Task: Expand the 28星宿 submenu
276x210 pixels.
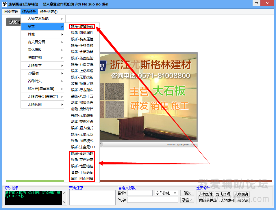Action: pyautogui.click(x=43, y=73)
